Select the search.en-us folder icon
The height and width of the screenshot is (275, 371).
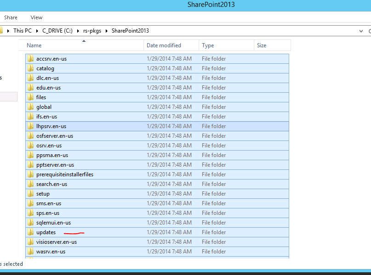click(30, 184)
